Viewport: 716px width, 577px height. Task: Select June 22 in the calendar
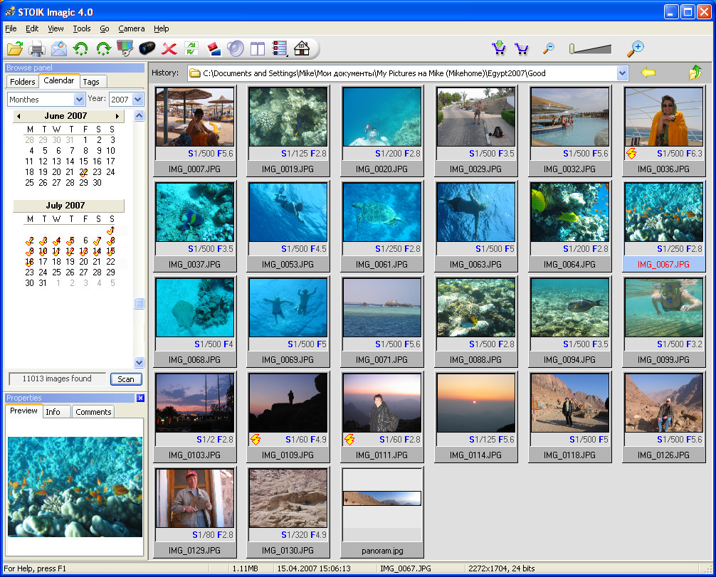[83, 172]
